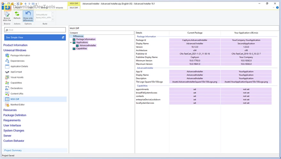
Task: Collapse the Universal Windows section
Action: click(15, 50)
